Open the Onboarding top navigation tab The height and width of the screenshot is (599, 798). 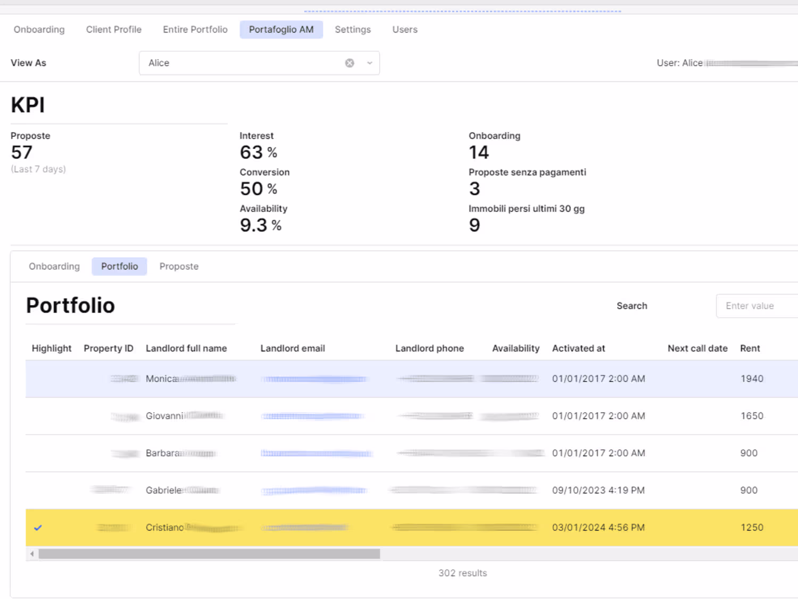[x=39, y=29]
